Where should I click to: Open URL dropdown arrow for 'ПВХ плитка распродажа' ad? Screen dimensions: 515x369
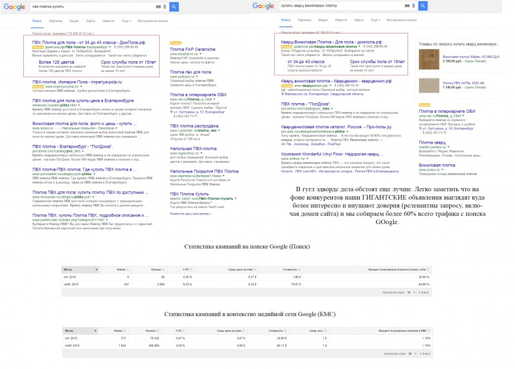coord(219,130)
